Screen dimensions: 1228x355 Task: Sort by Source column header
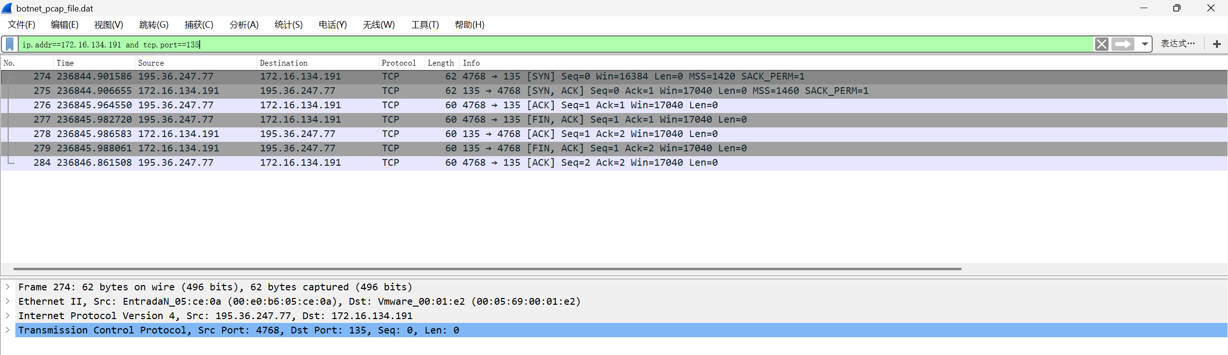pyautogui.click(x=196, y=63)
